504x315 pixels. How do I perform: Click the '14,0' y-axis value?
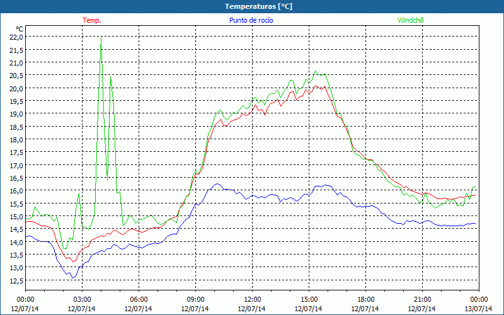16,242
